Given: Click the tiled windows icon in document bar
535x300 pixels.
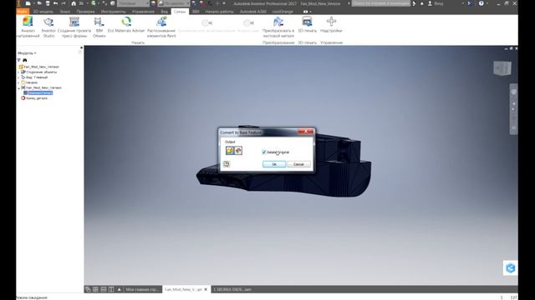Looking at the screenshot, I should pos(95,289).
